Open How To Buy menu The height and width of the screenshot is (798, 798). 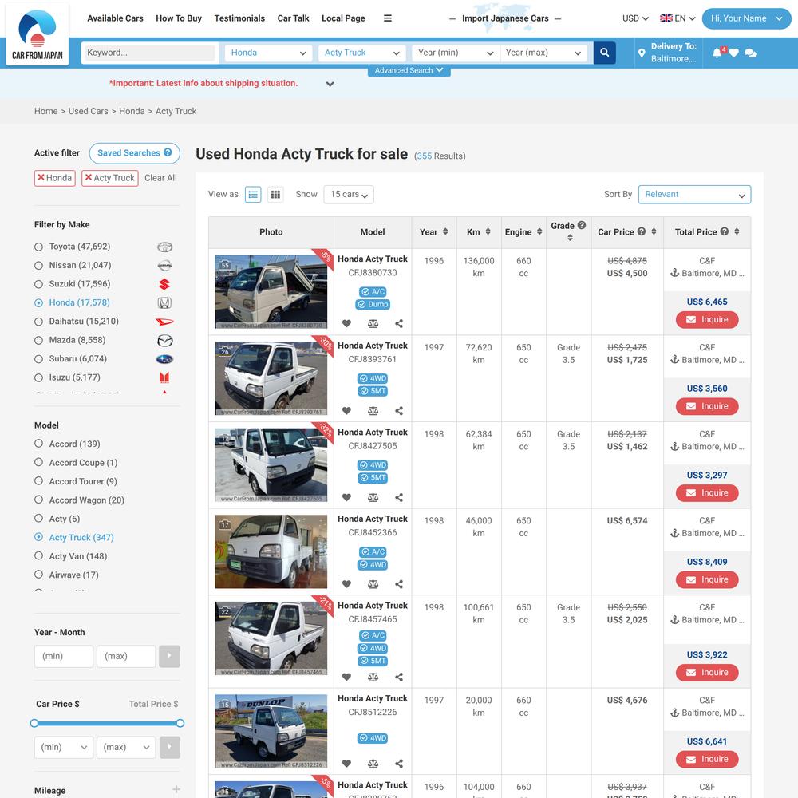coord(179,18)
